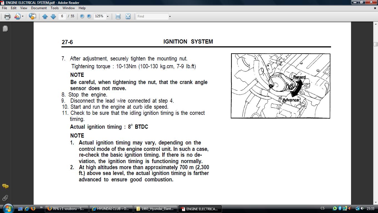Click the Acrobat.com globe toolbar icon
Screen dimensions: 378x213
(32, 16)
